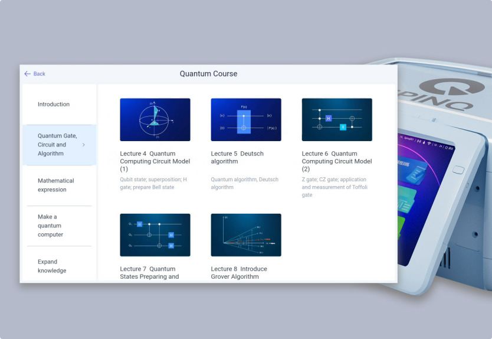Click the Quantum Course page heading
492x339 pixels.
point(208,74)
